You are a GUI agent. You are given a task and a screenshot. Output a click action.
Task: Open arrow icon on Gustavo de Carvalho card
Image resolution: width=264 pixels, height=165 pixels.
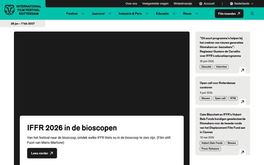pos(242,70)
